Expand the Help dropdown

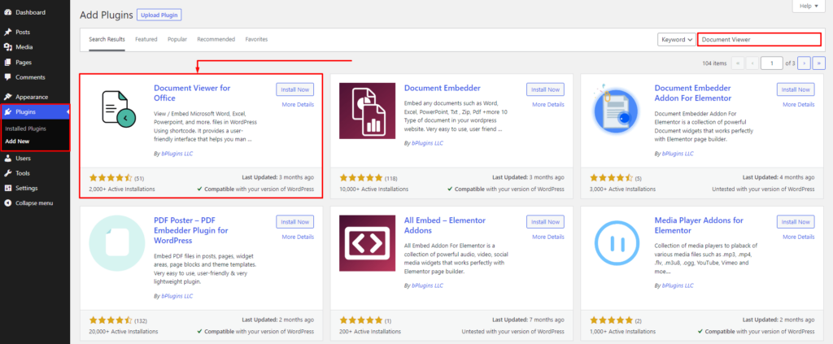pos(809,6)
